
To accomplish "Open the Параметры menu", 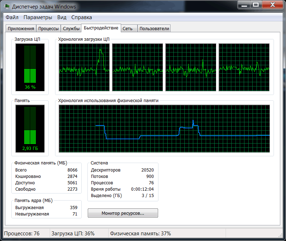I will pos(38,17).
